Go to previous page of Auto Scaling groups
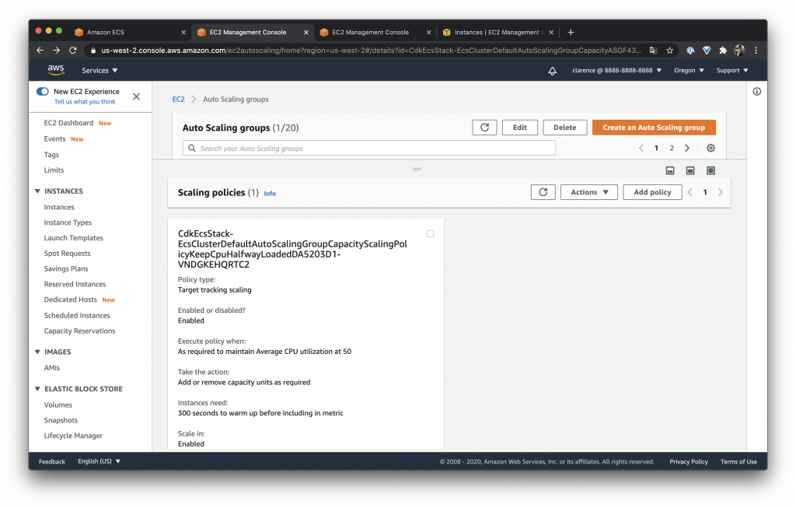Viewport: 796px width, 508px height. tap(641, 148)
